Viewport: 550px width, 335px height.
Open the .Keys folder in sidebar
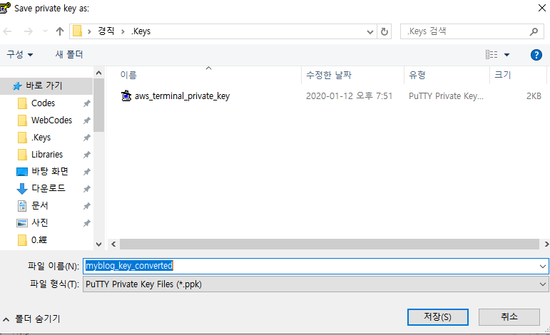pos(41,138)
